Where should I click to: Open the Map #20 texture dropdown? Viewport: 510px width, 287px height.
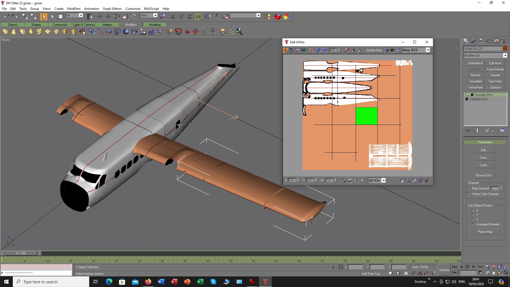point(428,50)
